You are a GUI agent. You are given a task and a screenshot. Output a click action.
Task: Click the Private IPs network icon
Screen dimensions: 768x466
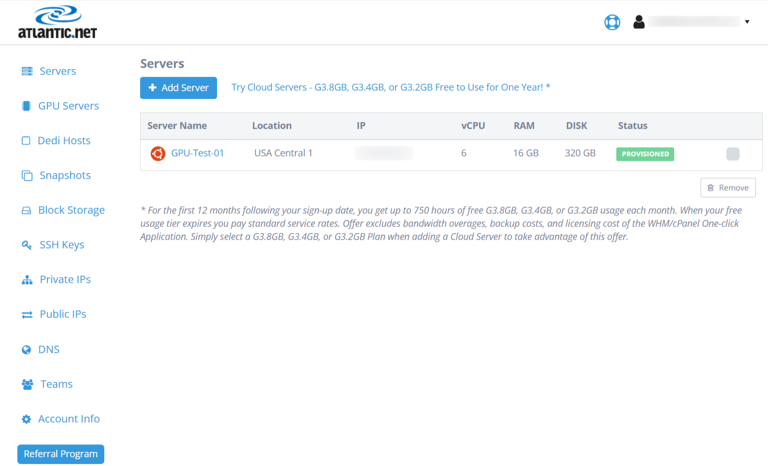pos(27,280)
